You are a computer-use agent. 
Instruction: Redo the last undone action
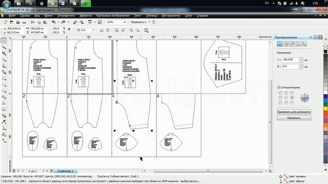(x=64, y=22)
